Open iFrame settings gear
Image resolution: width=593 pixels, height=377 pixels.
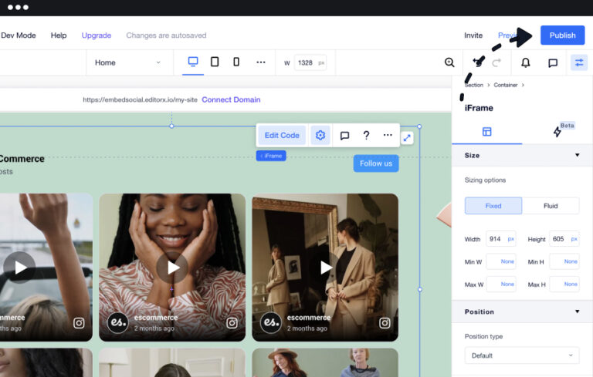click(320, 135)
